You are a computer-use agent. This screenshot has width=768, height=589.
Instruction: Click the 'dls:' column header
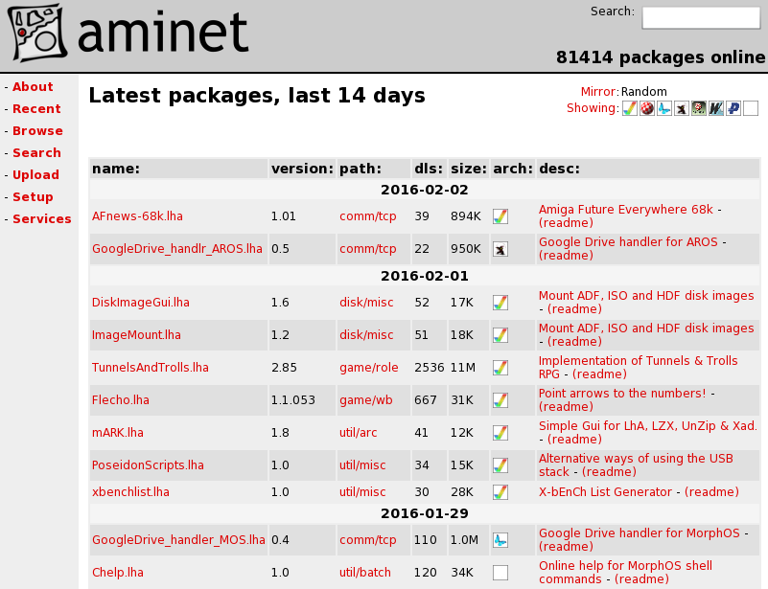429,169
